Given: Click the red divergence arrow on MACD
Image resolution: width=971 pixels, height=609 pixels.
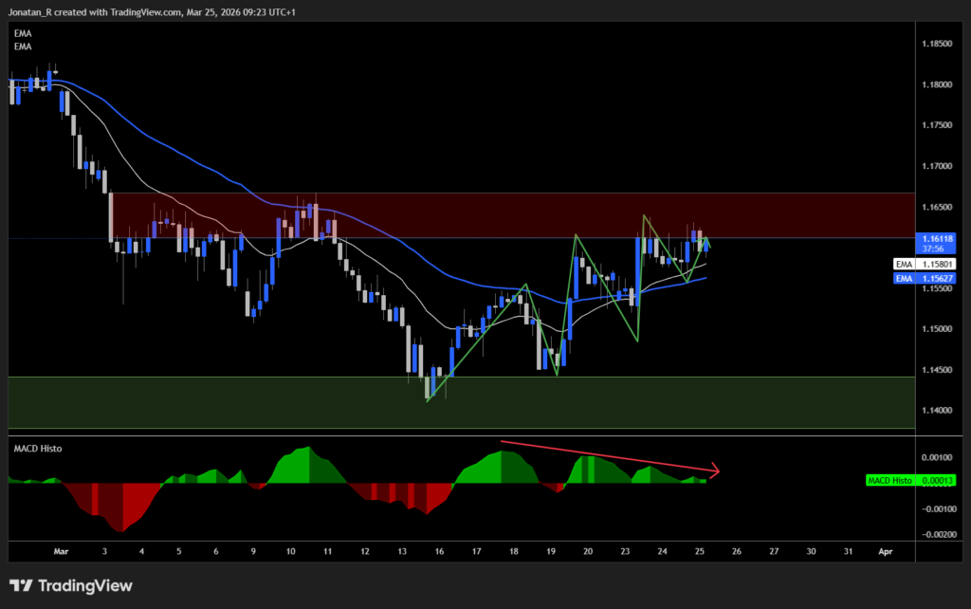Looking at the screenshot, I should tap(607, 455).
